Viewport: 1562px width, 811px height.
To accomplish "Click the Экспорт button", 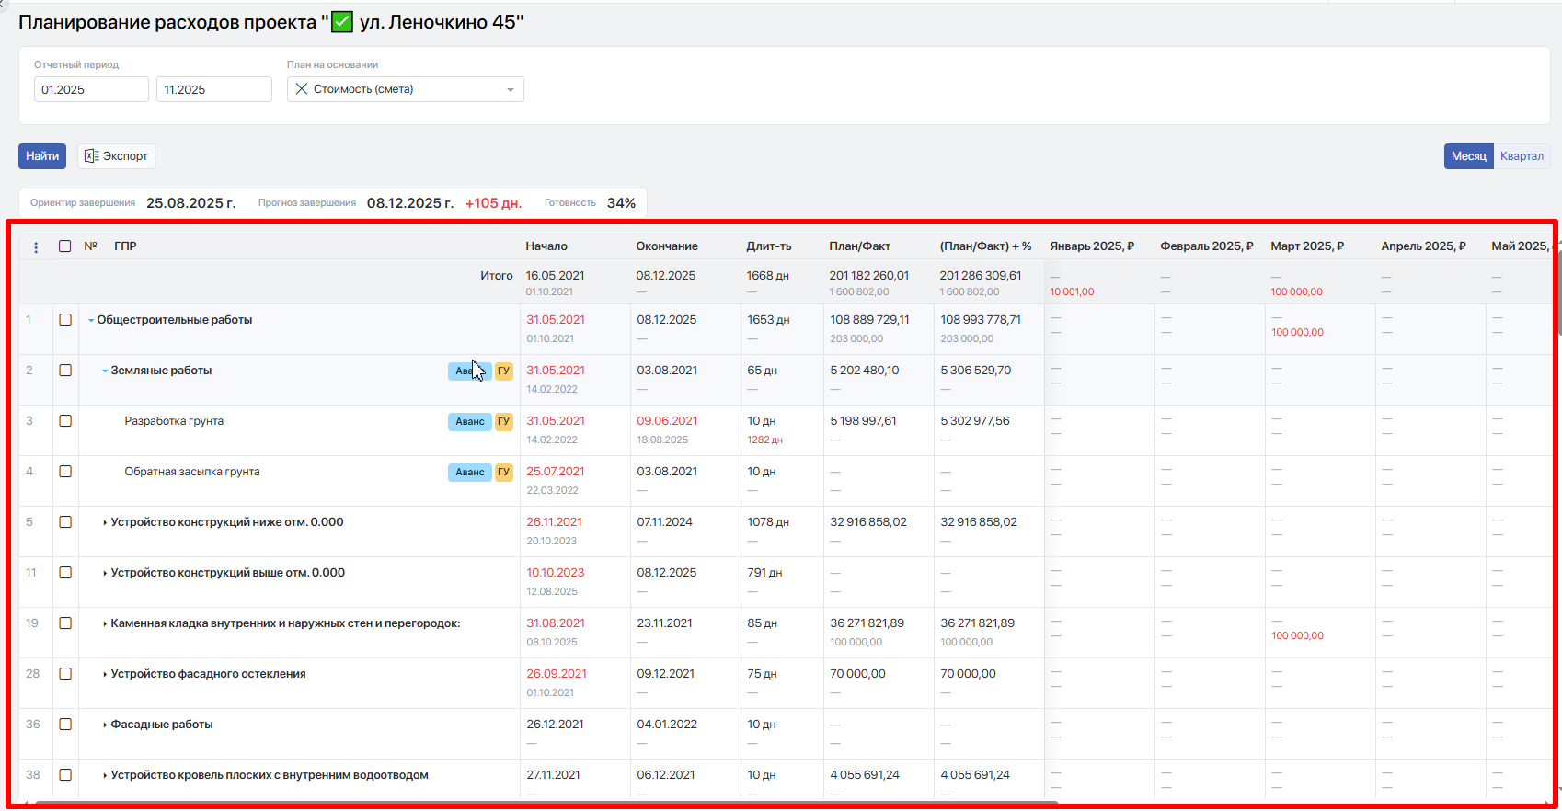I will pyautogui.click(x=116, y=156).
